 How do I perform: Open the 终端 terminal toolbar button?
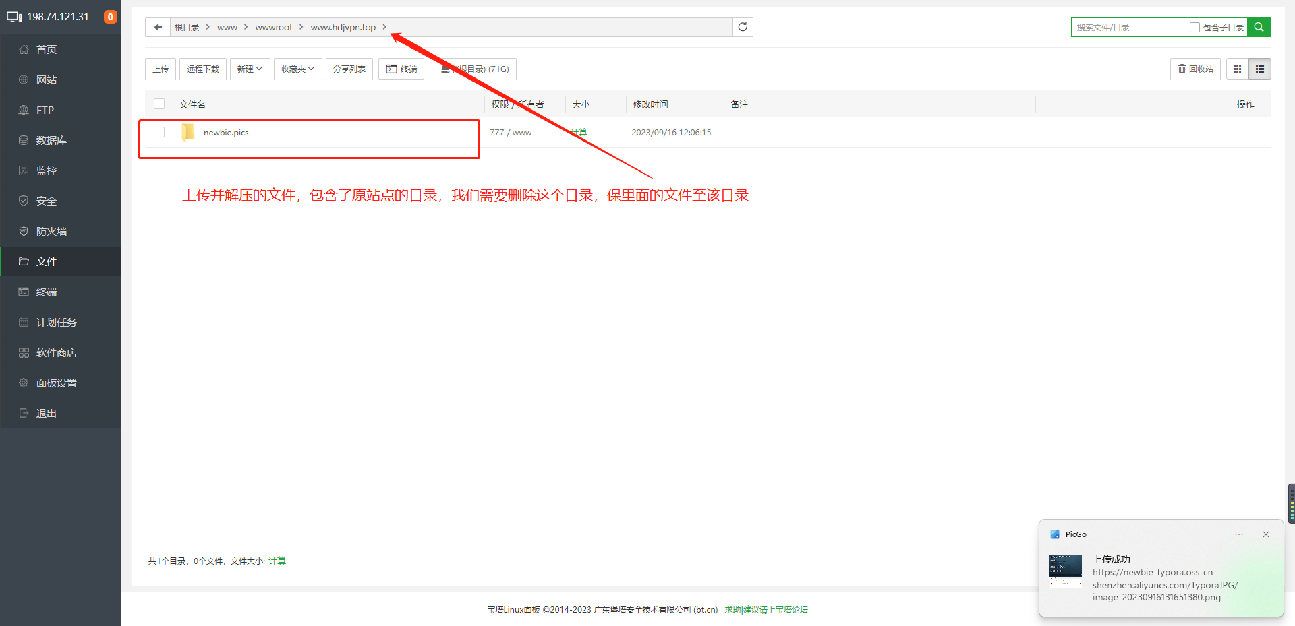click(x=401, y=69)
